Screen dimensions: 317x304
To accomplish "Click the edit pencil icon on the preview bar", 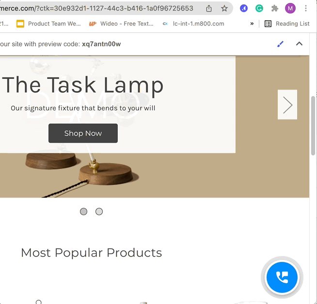I will 280,44.
